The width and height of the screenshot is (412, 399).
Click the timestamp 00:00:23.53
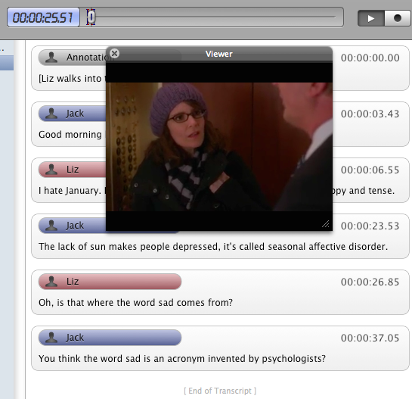click(370, 226)
